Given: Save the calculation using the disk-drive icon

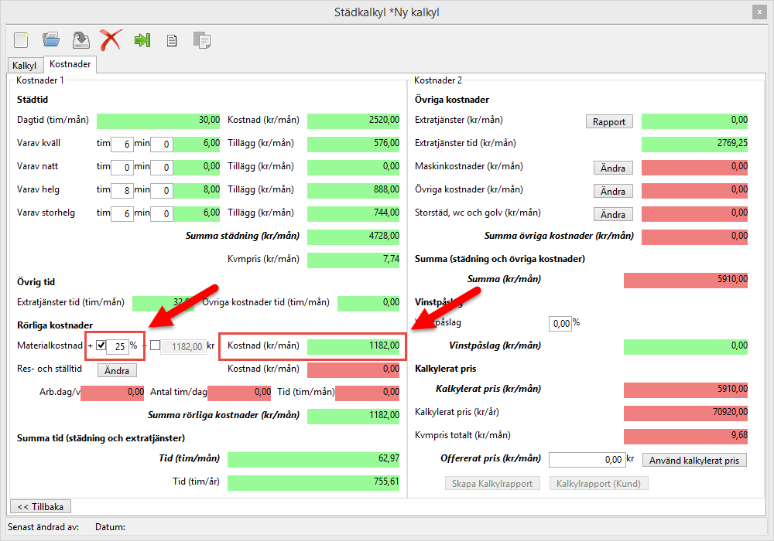Looking at the screenshot, I should click(80, 39).
